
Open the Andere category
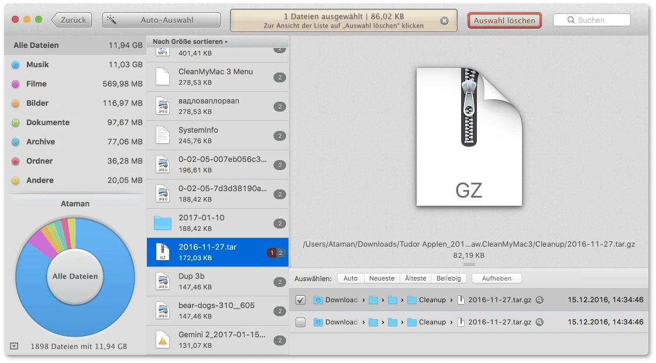pos(75,181)
